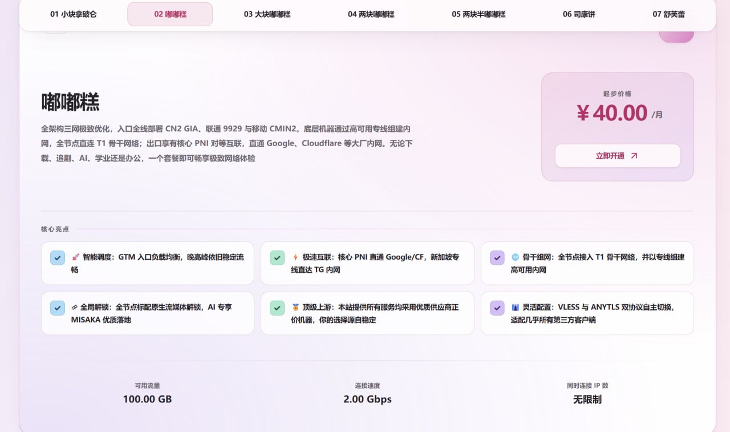Open the 03 大块嘟嘟糕 tab
Viewport: 730px width, 432px height.
tap(267, 14)
